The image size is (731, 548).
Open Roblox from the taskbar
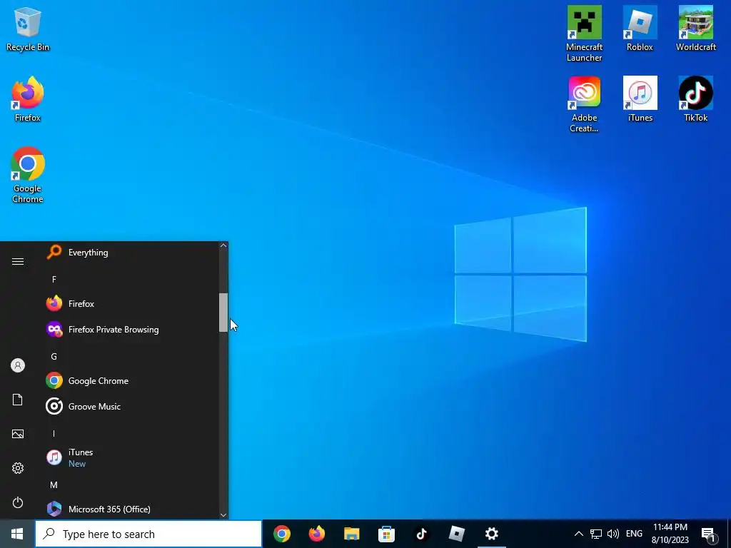(x=456, y=534)
